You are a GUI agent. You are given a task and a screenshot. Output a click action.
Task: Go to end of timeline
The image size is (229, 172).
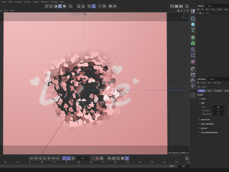[58, 158]
